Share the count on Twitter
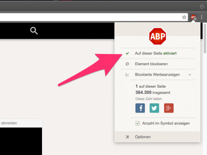207x155 pixels. click(x=154, y=108)
